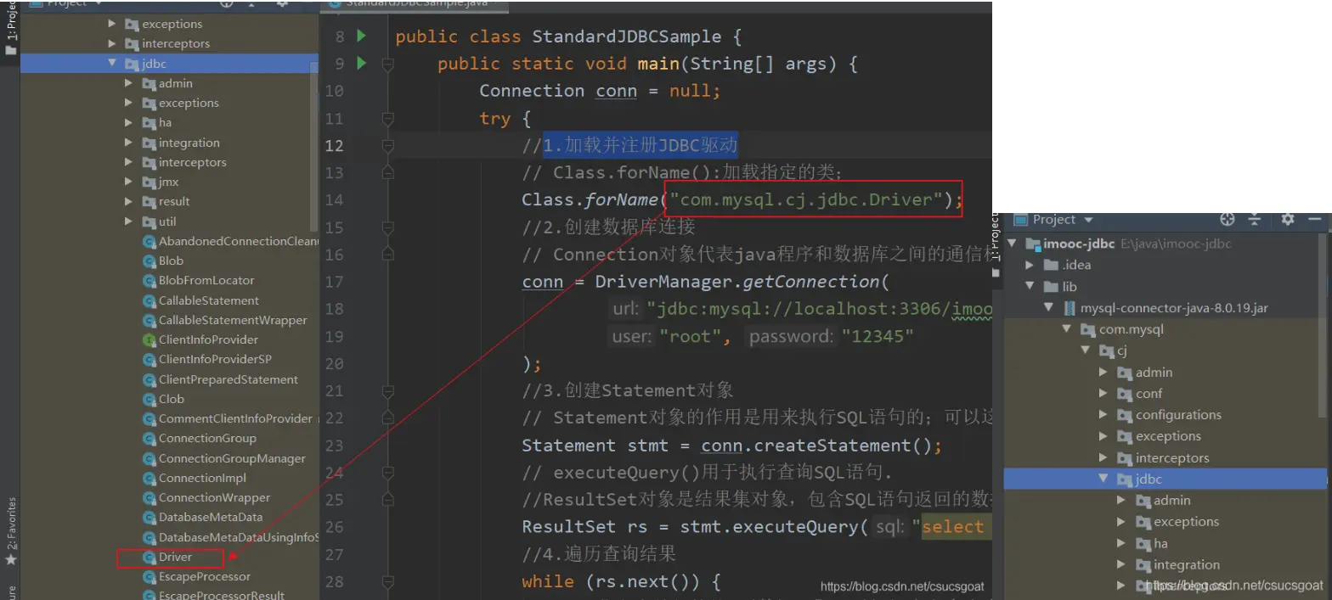Viewport: 1332px width, 600px height.
Task: Switch to StandardJDBCSample.java editor tab
Action: pyautogui.click(x=414, y=4)
